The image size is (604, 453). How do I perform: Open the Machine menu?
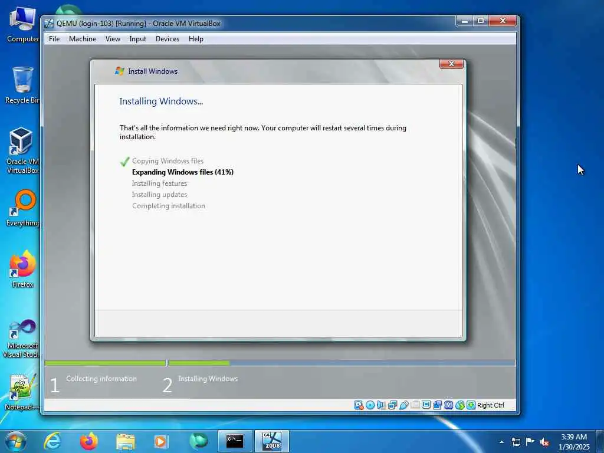pos(83,39)
